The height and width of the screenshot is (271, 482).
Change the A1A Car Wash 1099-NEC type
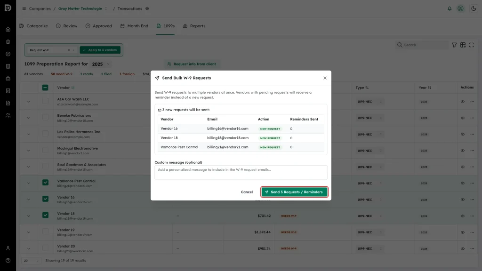pyautogui.click(x=370, y=102)
